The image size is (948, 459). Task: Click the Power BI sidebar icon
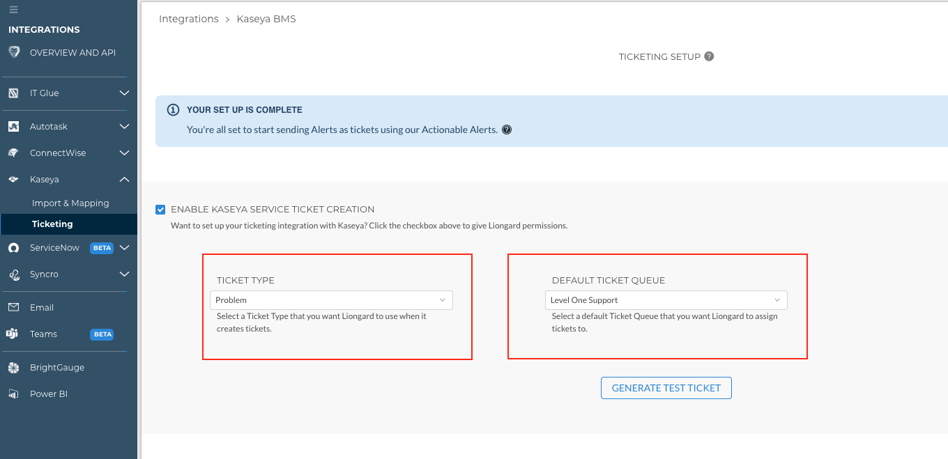(14, 394)
